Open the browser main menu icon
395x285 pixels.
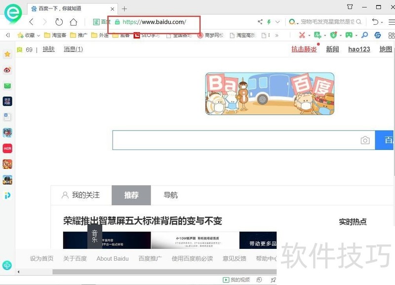[x=392, y=22]
